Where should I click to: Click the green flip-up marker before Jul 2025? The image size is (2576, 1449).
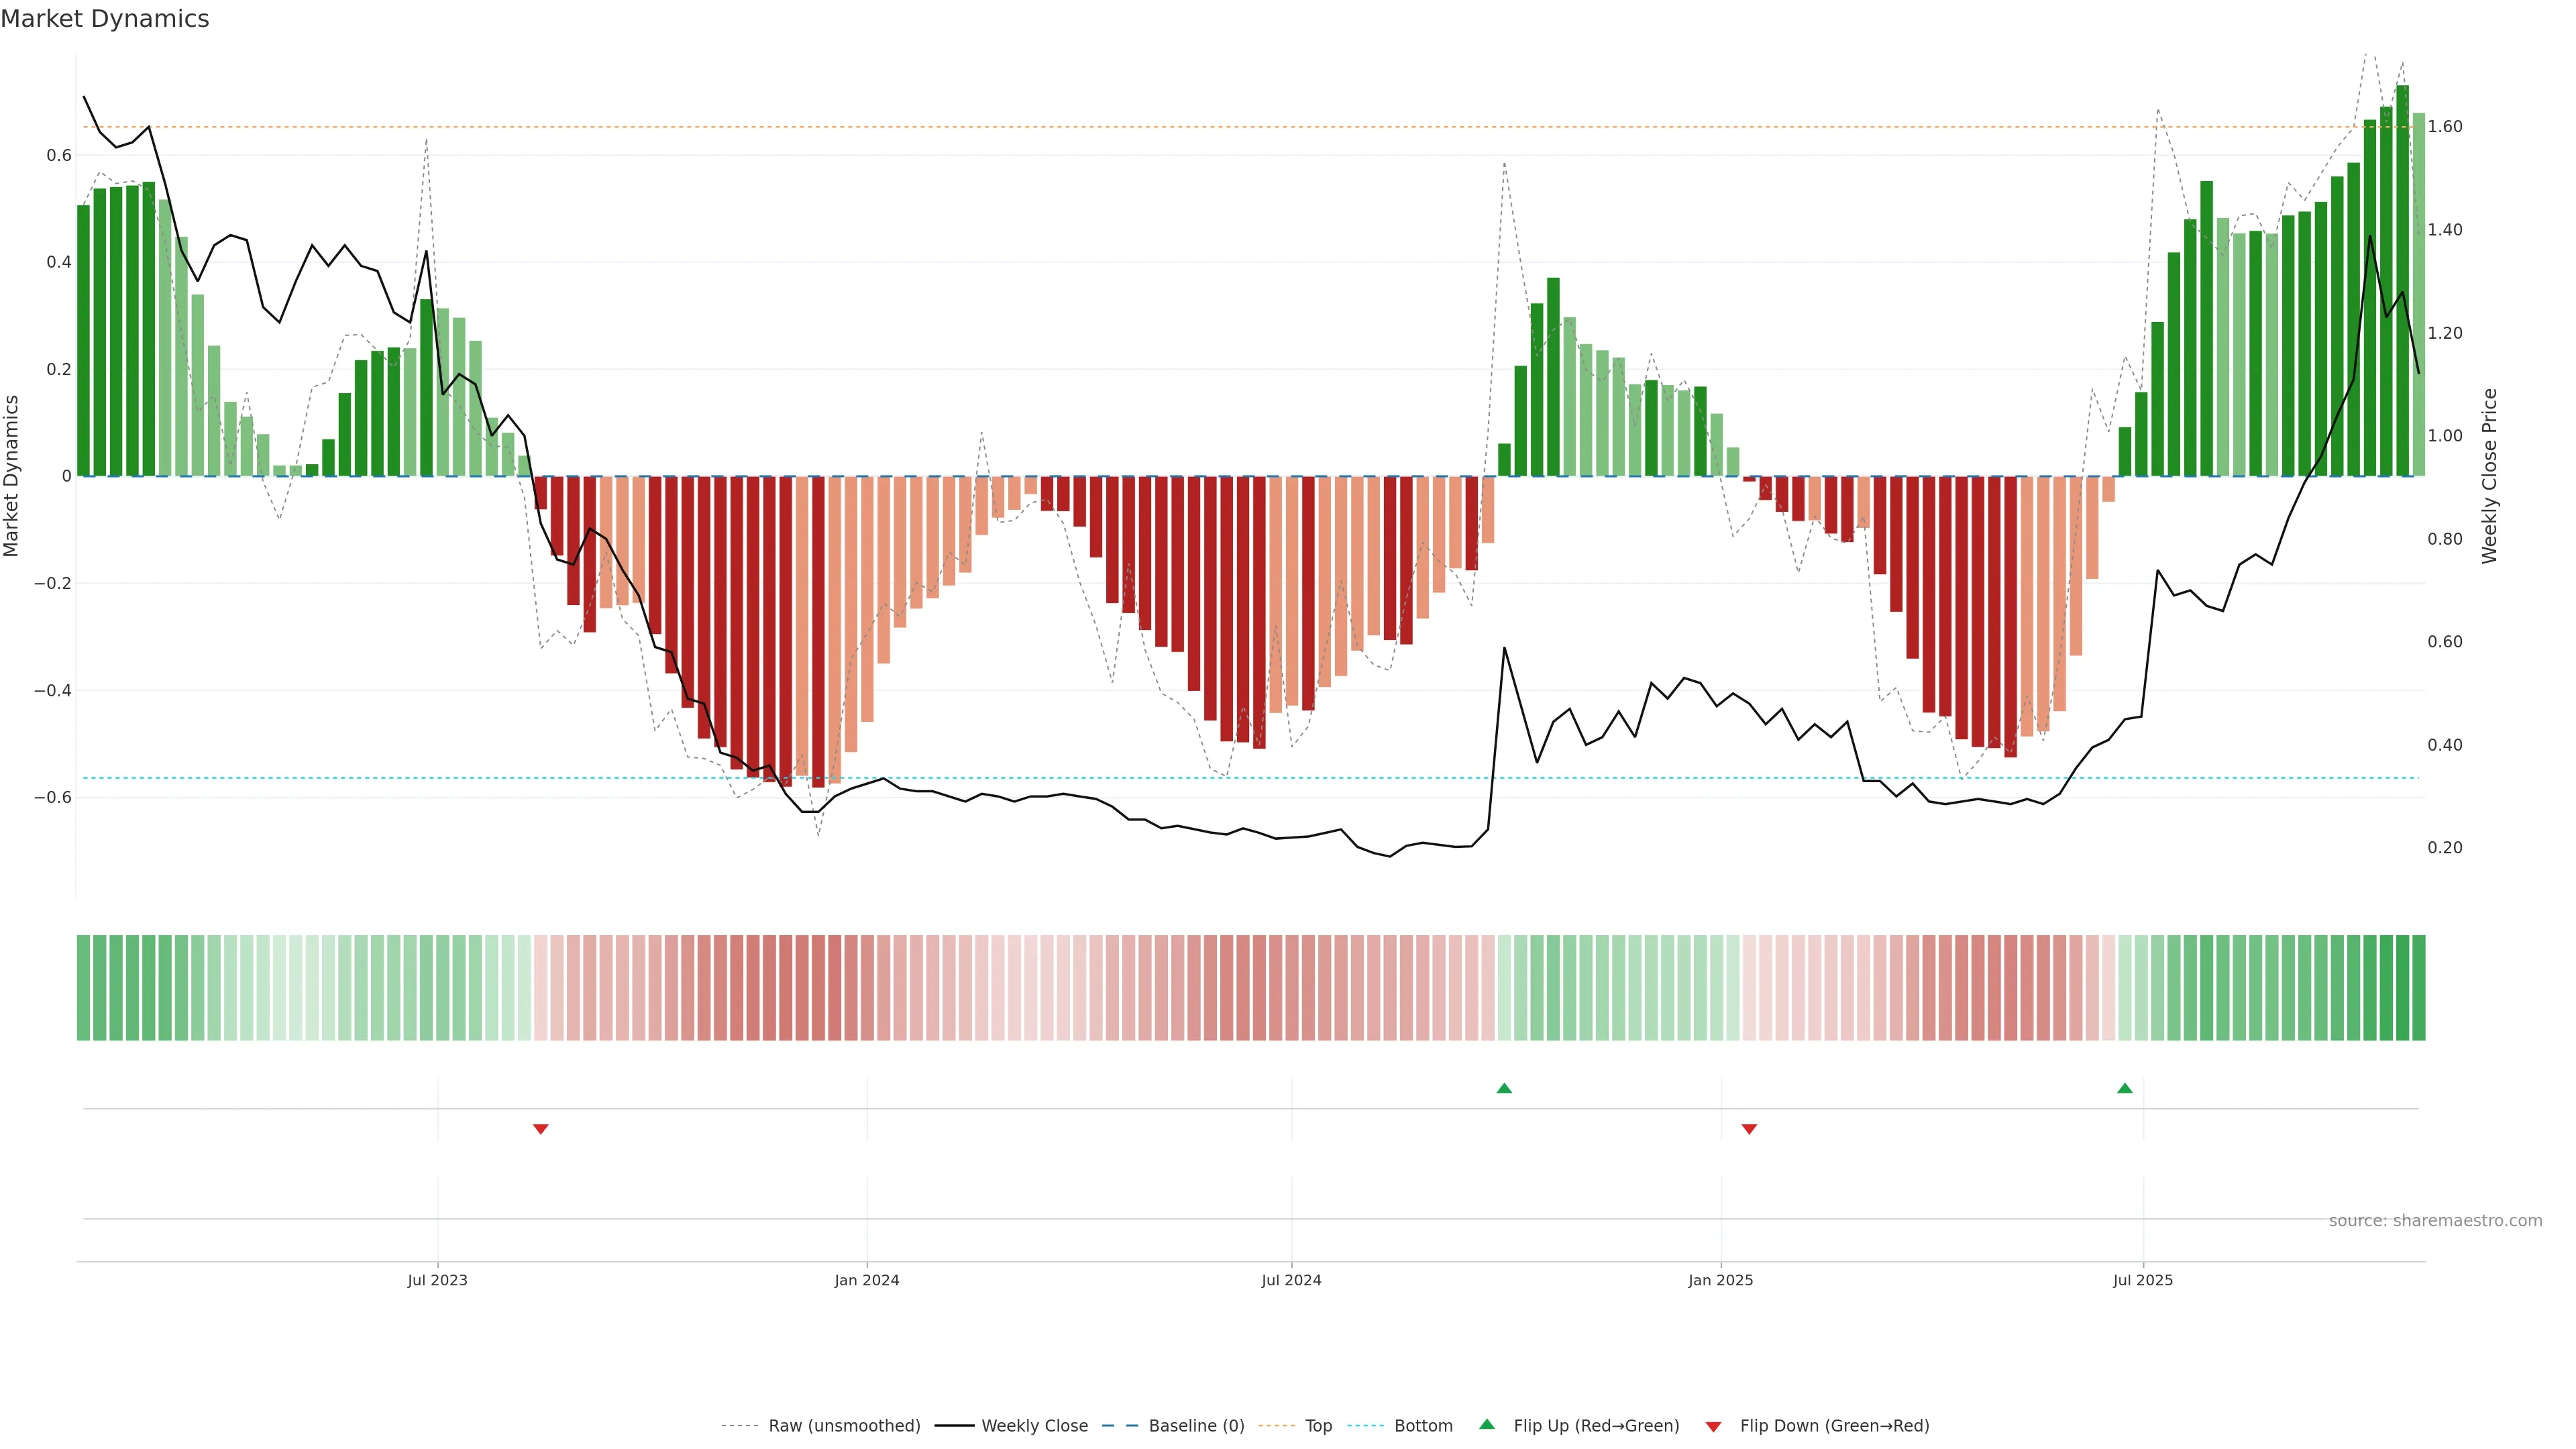tap(2125, 1088)
